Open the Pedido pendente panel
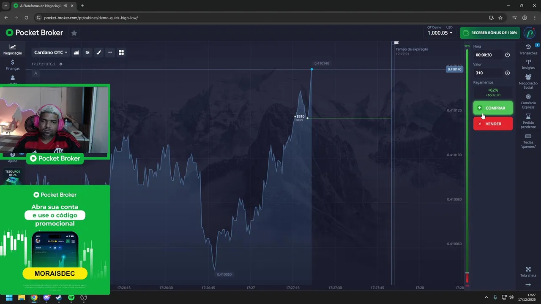Image resolution: width=541 pixels, height=304 pixels. tap(528, 121)
